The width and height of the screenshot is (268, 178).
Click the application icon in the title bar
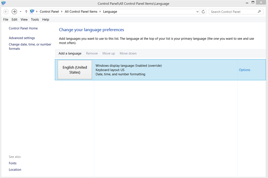coord(3,3)
